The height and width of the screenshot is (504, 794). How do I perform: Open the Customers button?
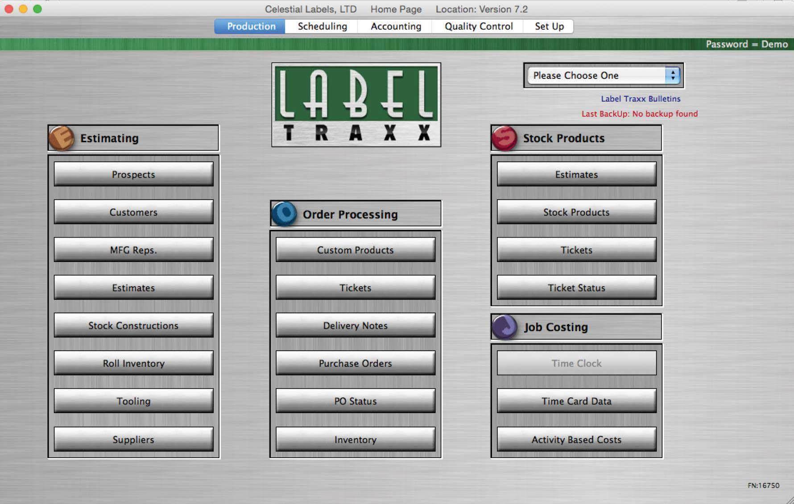pos(133,212)
